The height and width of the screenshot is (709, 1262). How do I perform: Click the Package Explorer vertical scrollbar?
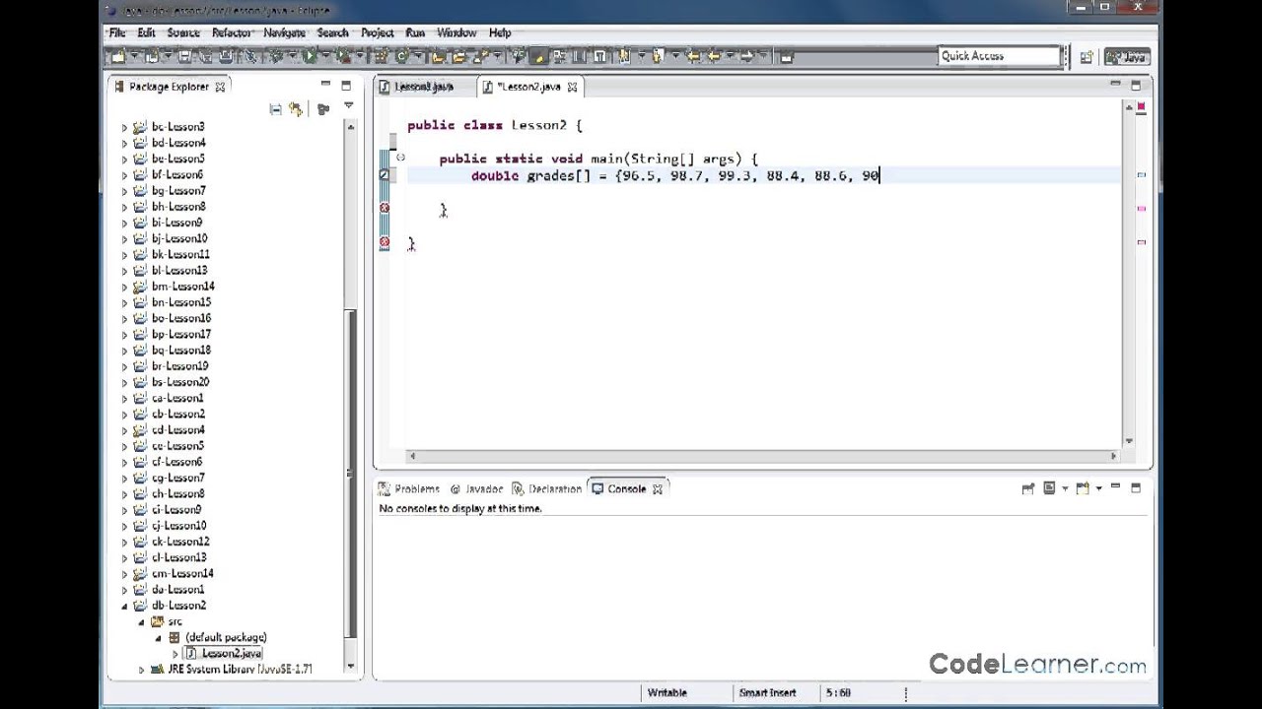pyautogui.click(x=350, y=473)
